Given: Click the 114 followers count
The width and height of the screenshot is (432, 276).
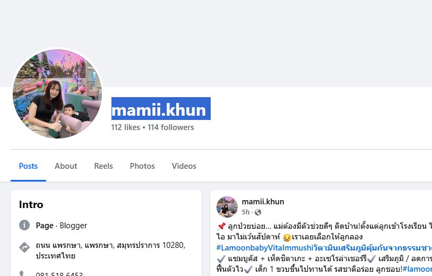Looking at the screenshot, I should [x=170, y=127].
